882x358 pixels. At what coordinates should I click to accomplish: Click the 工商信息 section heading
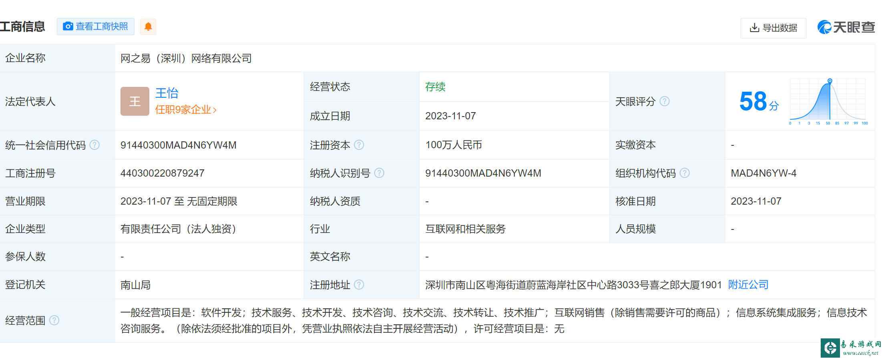[x=22, y=27]
